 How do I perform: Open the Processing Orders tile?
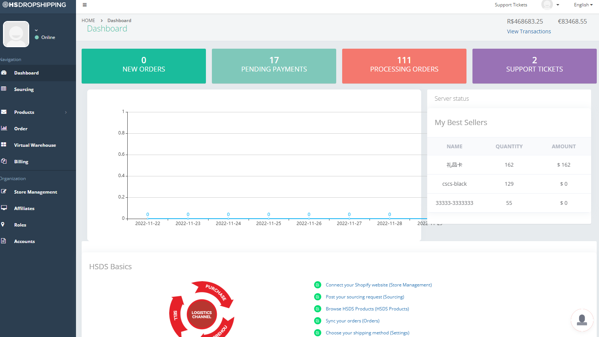[404, 66]
